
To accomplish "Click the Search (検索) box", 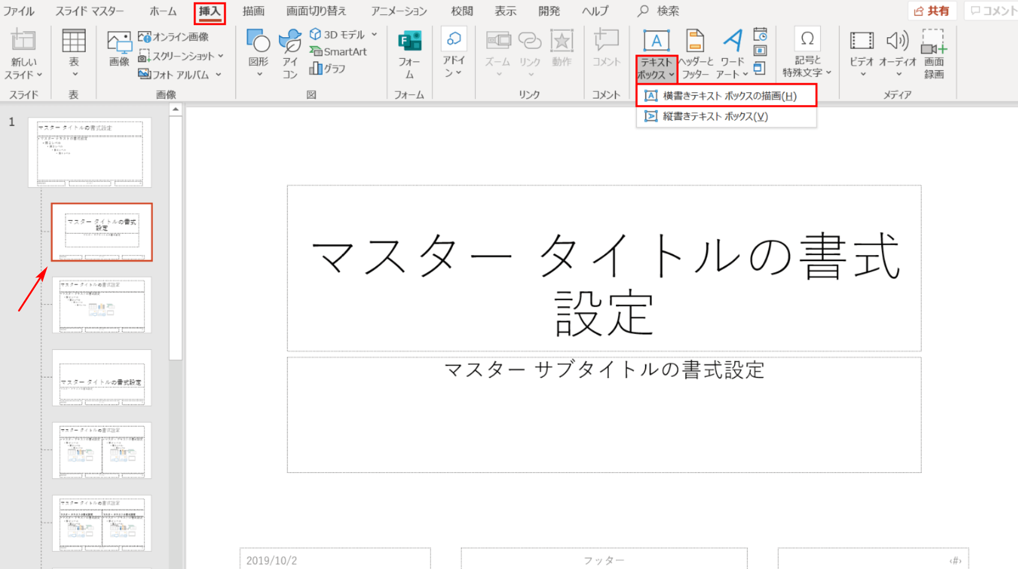I will click(658, 11).
